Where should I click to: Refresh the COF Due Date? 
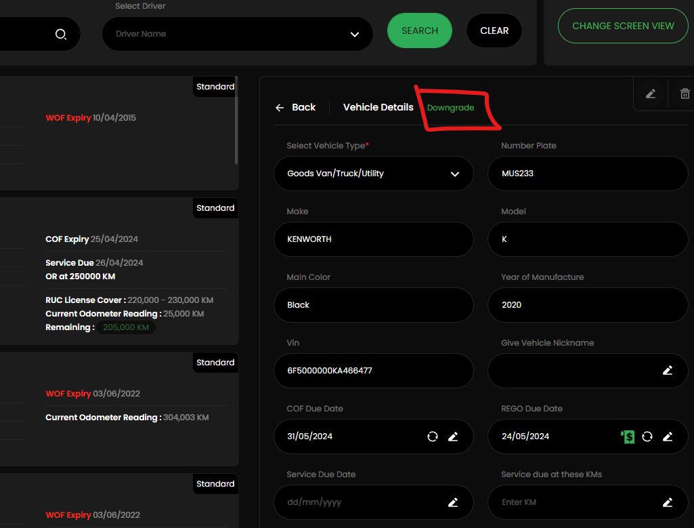point(433,436)
